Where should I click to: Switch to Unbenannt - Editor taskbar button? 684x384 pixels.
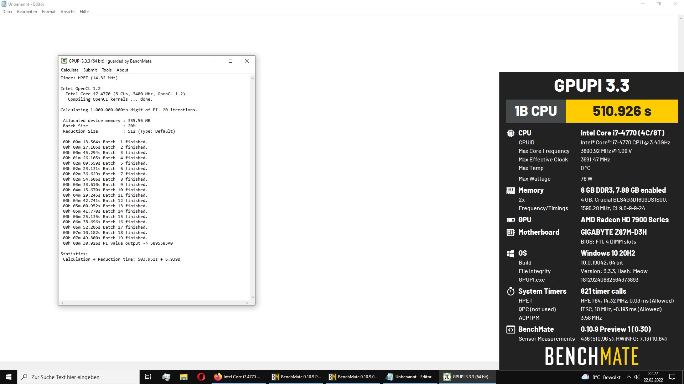pos(410,377)
